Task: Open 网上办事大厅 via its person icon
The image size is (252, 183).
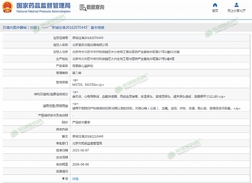Action: point(236,5)
